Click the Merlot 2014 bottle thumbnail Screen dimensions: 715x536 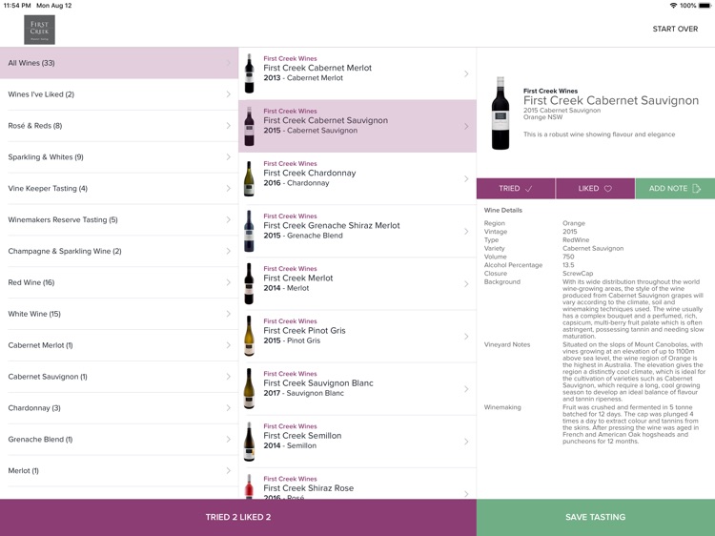250,283
